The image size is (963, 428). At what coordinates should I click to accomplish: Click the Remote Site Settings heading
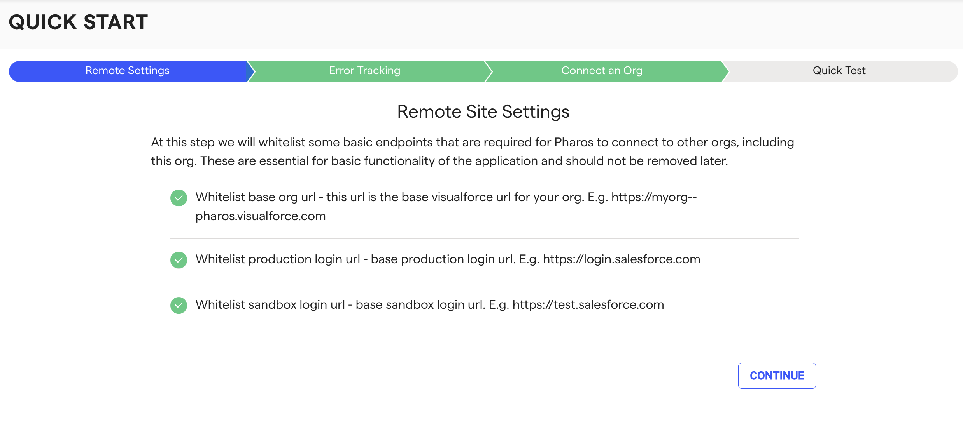tap(483, 112)
